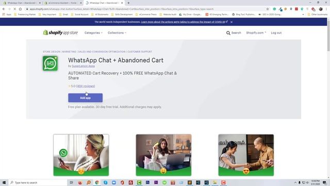This screenshot has height=186, width=330.
Task: Bookmark this page with the star icon
Action: point(268,9)
